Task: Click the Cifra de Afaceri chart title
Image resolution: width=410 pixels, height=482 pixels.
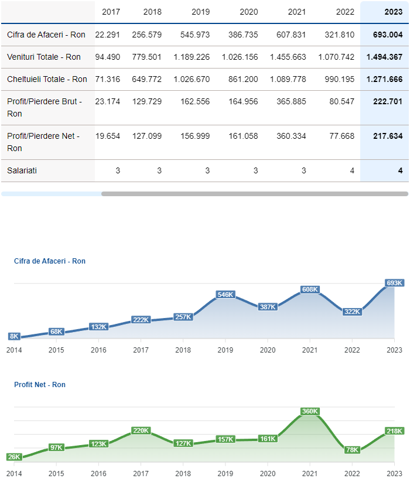Action: pyautogui.click(x=50, y=261)
